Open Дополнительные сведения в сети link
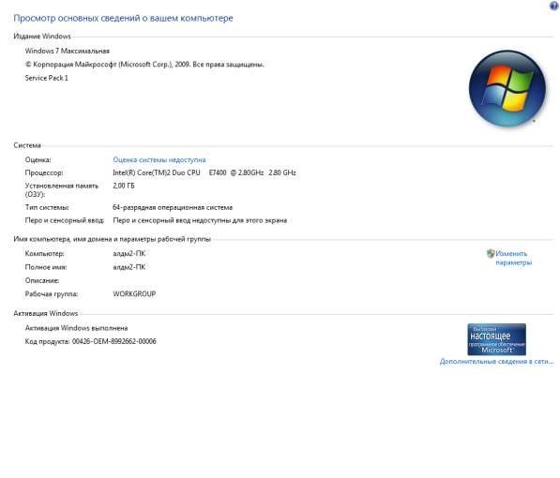This screenshot has height=478, width=560. pos(496,361)
